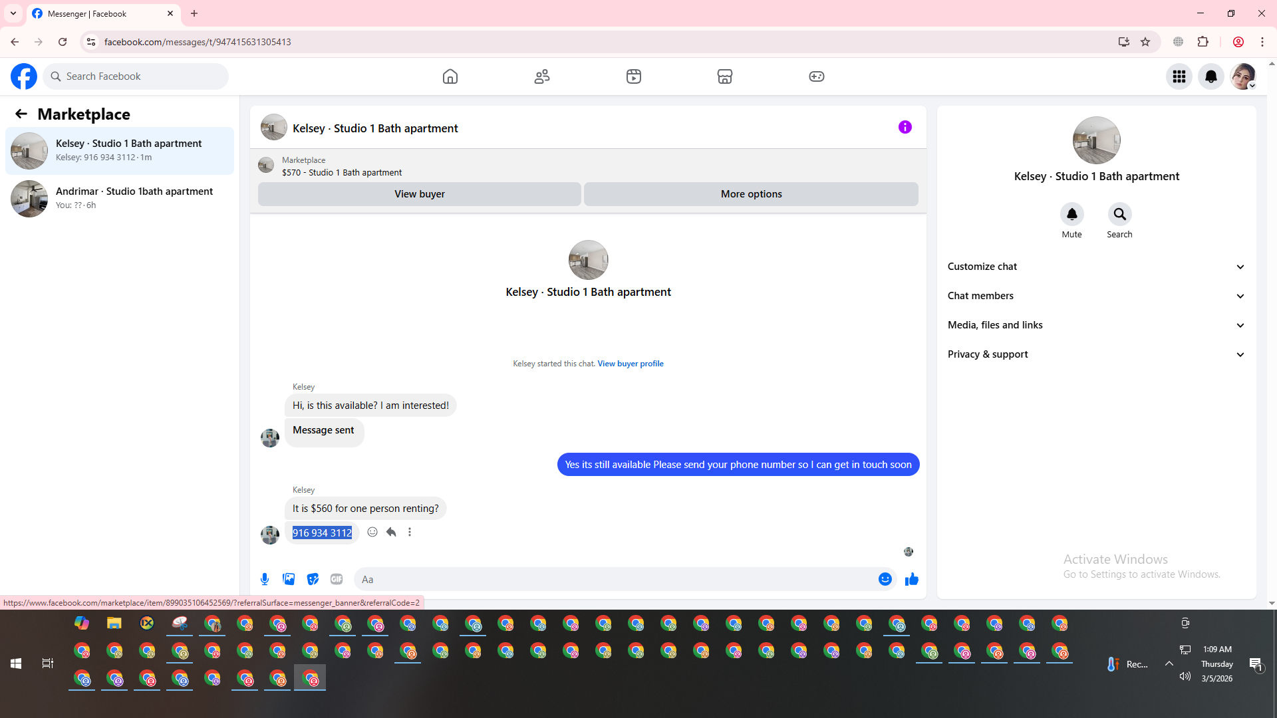
Task: Open more options for the phone number message
Action: (410, 532)
